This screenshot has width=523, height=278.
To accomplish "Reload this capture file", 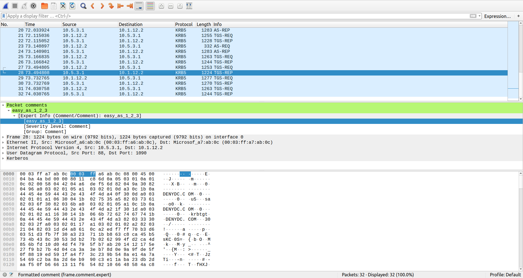I will tap(72, 6).
